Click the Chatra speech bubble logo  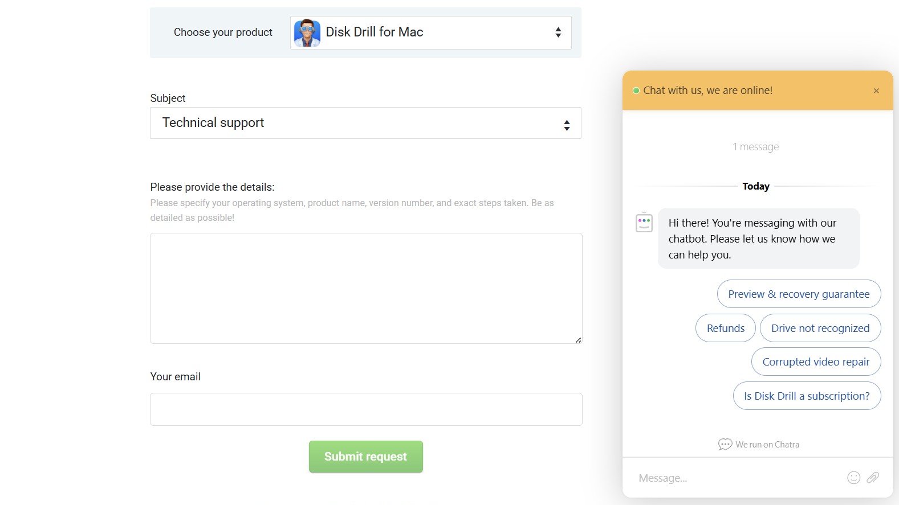point(725,445)
